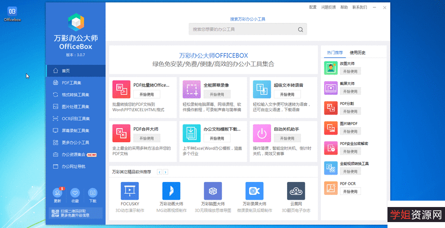Viewport: 445px width, 228px height.
Task: Click the OfficeBox cube logo
Action: click(x=76, y=22)
